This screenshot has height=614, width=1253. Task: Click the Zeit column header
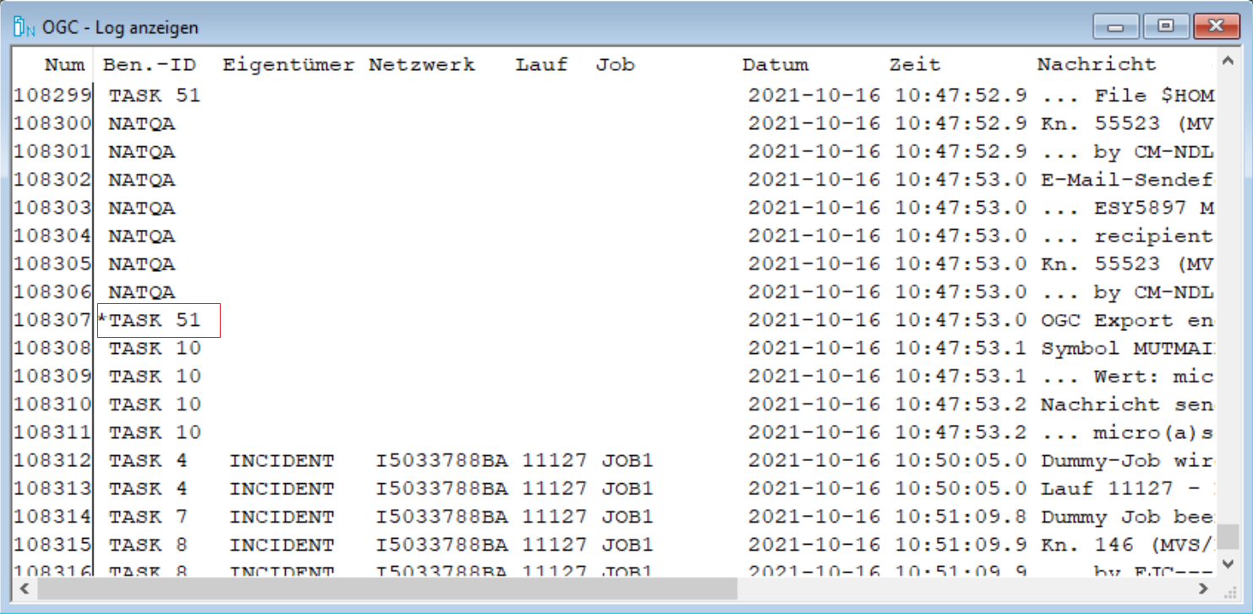coord(914,65)
